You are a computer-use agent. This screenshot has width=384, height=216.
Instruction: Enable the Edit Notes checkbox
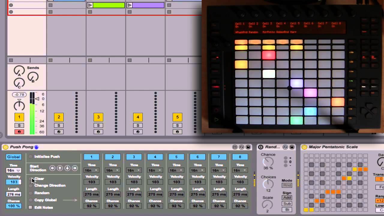[x=30, y=207]
